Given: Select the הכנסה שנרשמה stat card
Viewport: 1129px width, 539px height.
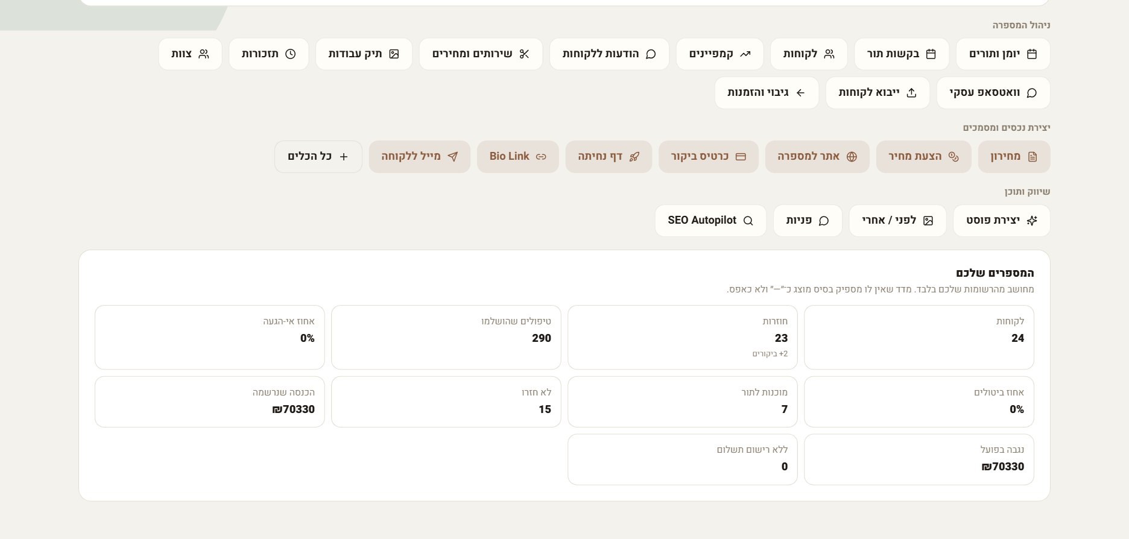Looking at the screenshot, I should point(210,402).
